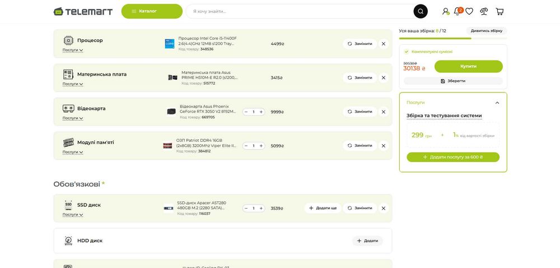Image resolution: width=560 pixels, height=268 pixels.
Task: Open Patriot DDR4 16GB memory thumbnail
Action: click(167, 145)
